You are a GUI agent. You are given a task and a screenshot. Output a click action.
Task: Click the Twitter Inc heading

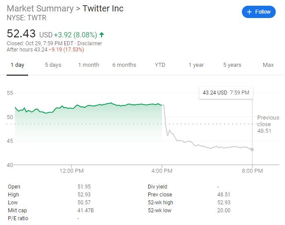pyautogui.click(x=103, y=9)
